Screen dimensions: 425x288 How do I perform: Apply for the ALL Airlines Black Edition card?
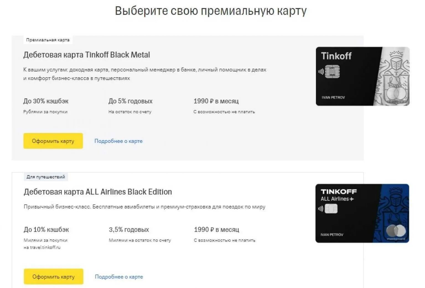pos(54,276)
